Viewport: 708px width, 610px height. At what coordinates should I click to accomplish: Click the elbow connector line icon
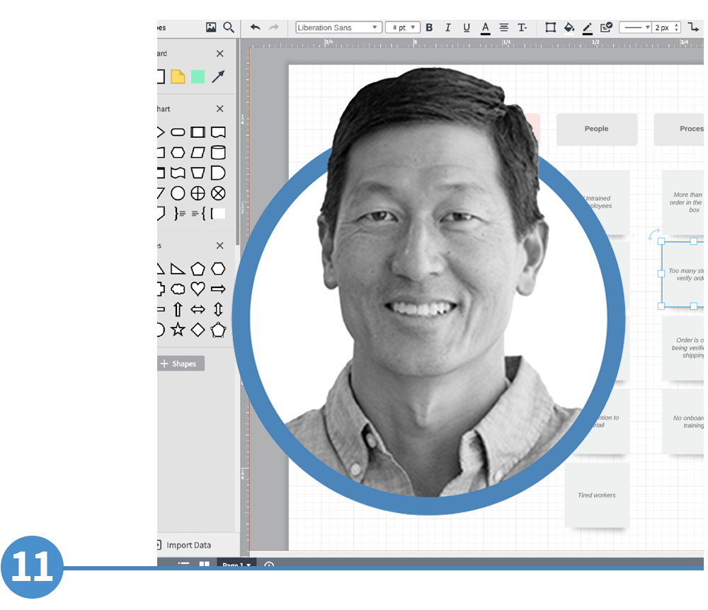[x=693, y=28]
